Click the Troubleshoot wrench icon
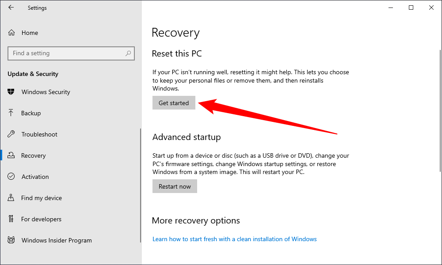Image resolution: width=442 pixels, height=265 pixels. click(11, 134)
